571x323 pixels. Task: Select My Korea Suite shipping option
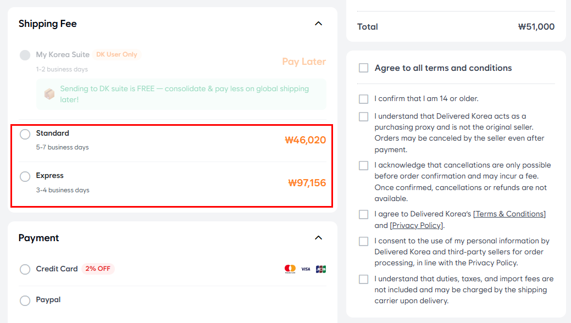25,55
